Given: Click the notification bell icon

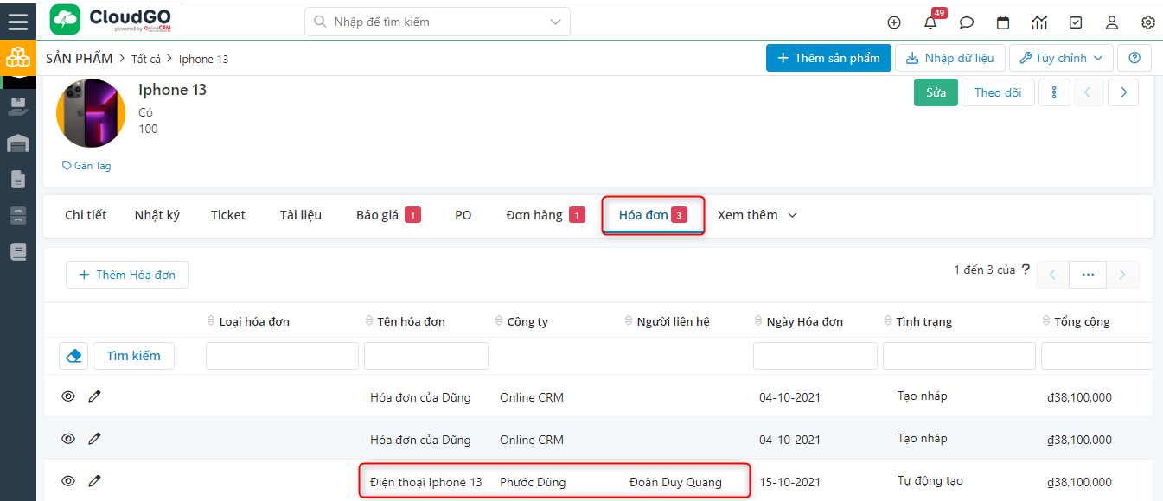Looking at the screenshot, I should pos(930,22).
